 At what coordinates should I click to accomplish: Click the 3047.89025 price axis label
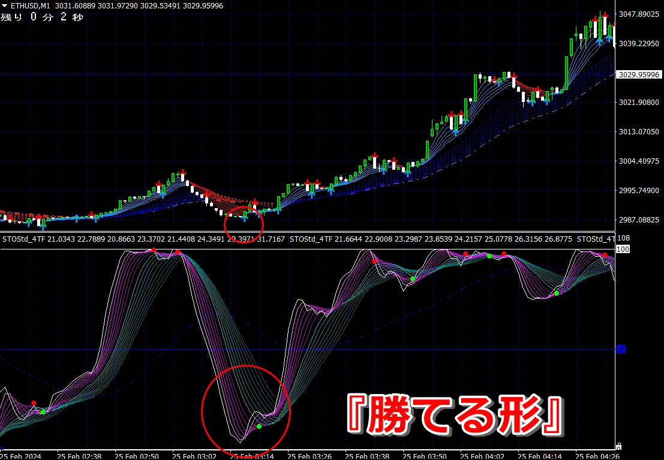(x=639, y=14)
